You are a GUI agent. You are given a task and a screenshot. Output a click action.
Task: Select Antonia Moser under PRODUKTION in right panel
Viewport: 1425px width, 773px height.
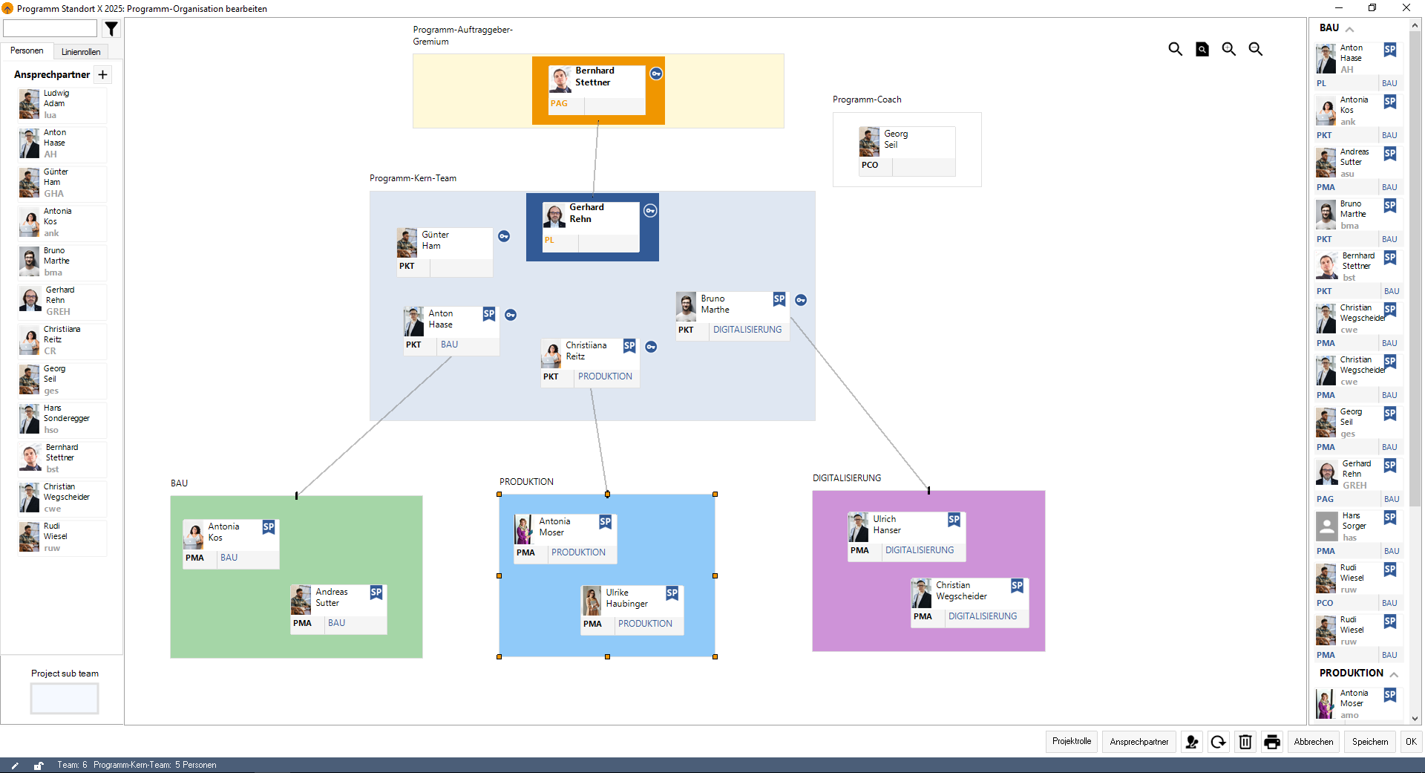[x=1357, y=703]
